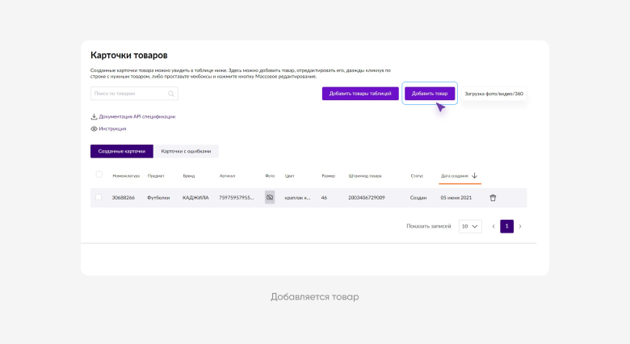Click the Создан status cell
Screen dimensions: 630x344
418,198
